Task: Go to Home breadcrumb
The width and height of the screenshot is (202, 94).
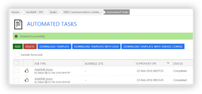Action: click(15, 12)
